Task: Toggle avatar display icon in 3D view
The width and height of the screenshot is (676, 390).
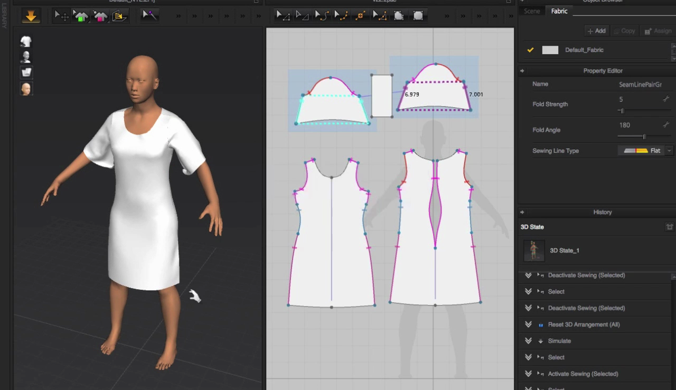Action: (x=26, y=57)
